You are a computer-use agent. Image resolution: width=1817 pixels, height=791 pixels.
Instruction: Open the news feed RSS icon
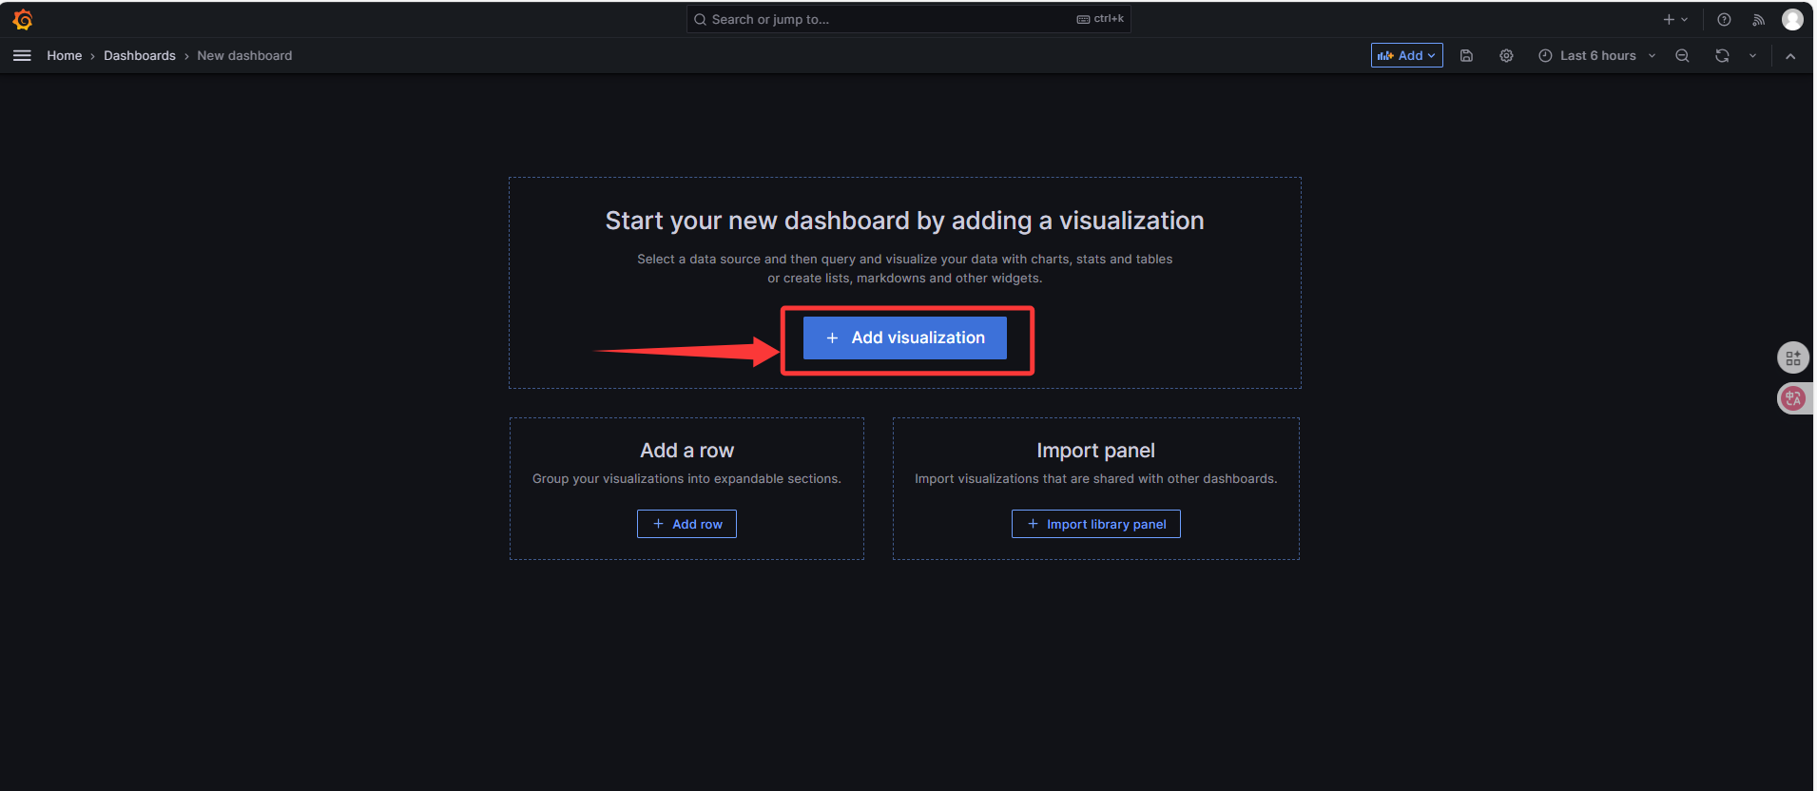pyautogui.click(x=1758, y=20)
